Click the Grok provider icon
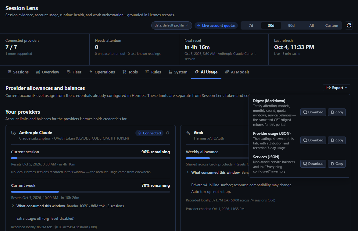The image size is (358, 231). [188, 133]
